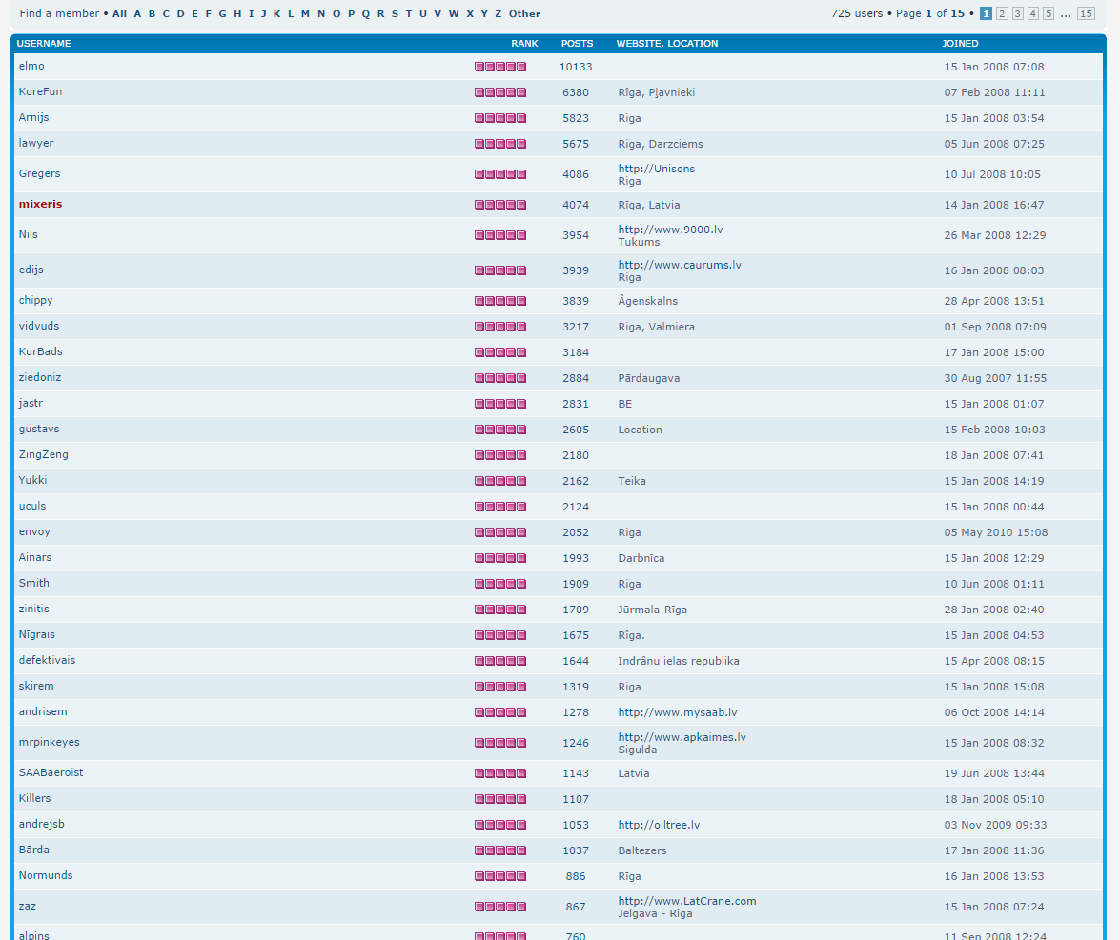The width and height of the screenshot is (1120, 940).
Task: Open Yukki's profile
Action: pyautogui.click(x=32, y=480)
